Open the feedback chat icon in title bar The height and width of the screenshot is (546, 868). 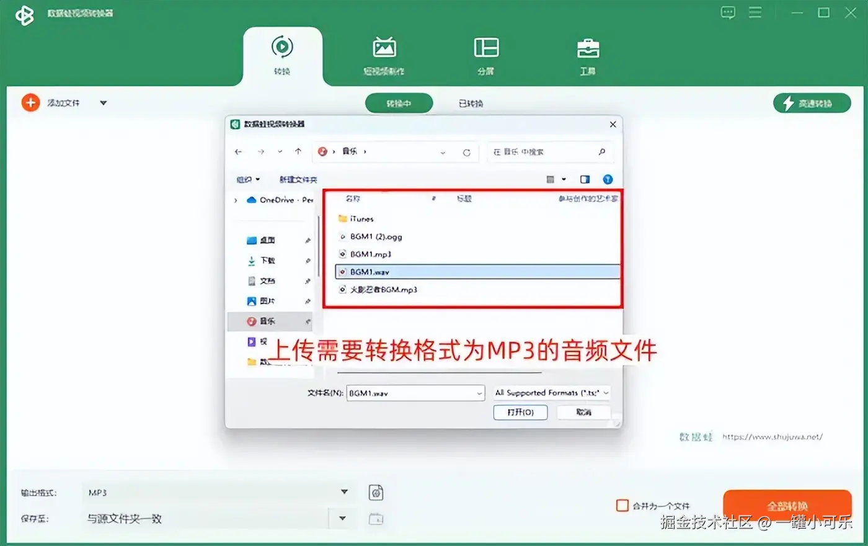coord(728,12)
